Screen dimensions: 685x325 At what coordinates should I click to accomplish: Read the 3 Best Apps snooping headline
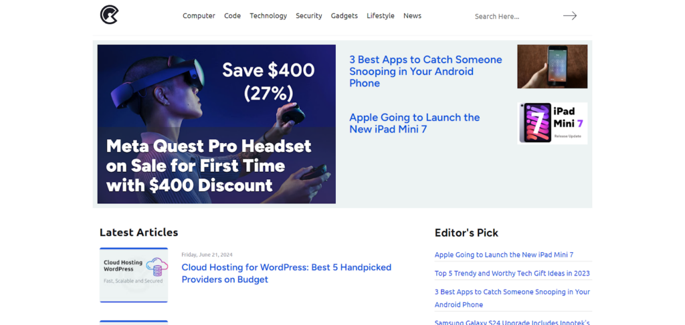pos(425,72)
